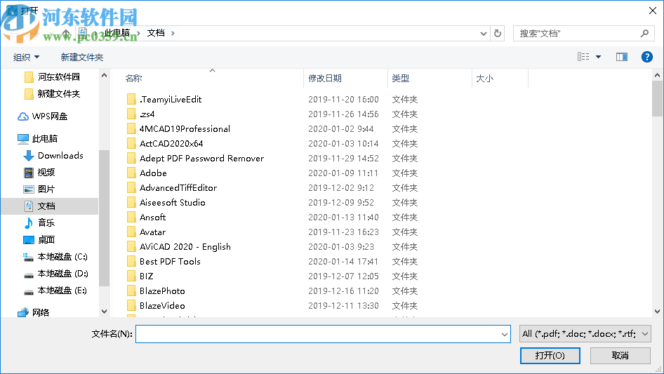
Task: Click the search magnifier icon
Action: point(644,33)
